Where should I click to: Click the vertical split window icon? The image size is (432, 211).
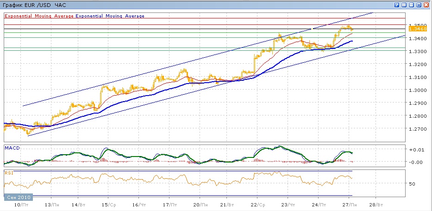tap(404, 4)
